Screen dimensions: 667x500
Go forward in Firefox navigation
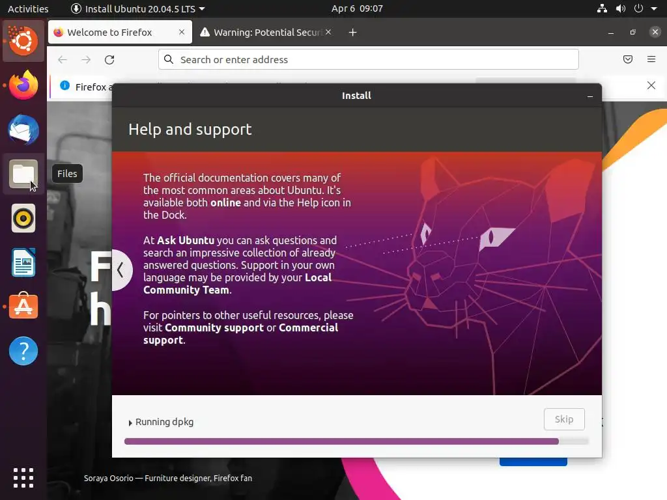pyautogui.click(x=86, y=59)
